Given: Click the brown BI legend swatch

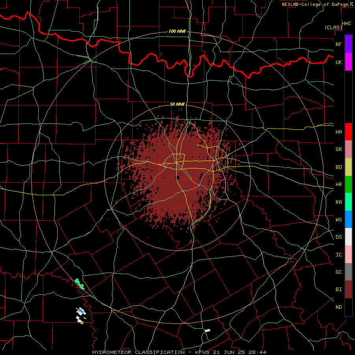Looking at the screenshot, I should [x=348, y=290].
